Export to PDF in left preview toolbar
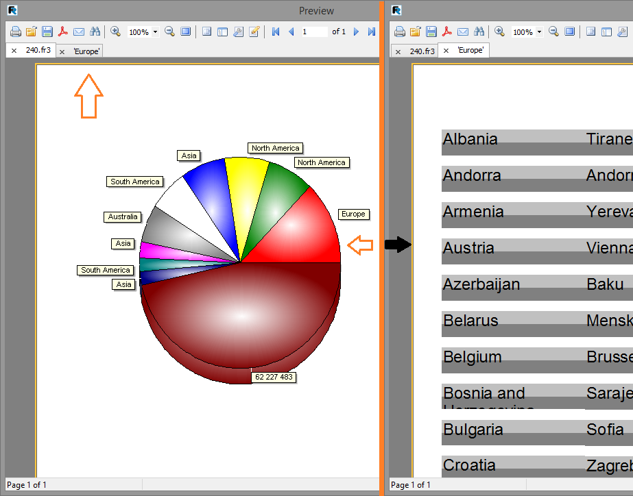This screenshot has width=633, height=496. pos(63,32)
